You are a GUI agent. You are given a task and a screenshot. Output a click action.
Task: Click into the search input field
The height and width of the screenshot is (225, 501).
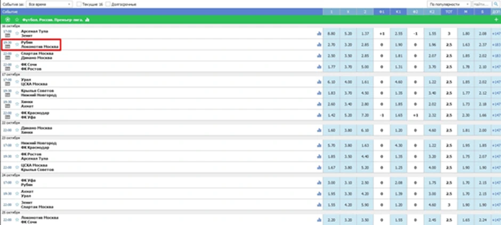(x=481, y=4)
